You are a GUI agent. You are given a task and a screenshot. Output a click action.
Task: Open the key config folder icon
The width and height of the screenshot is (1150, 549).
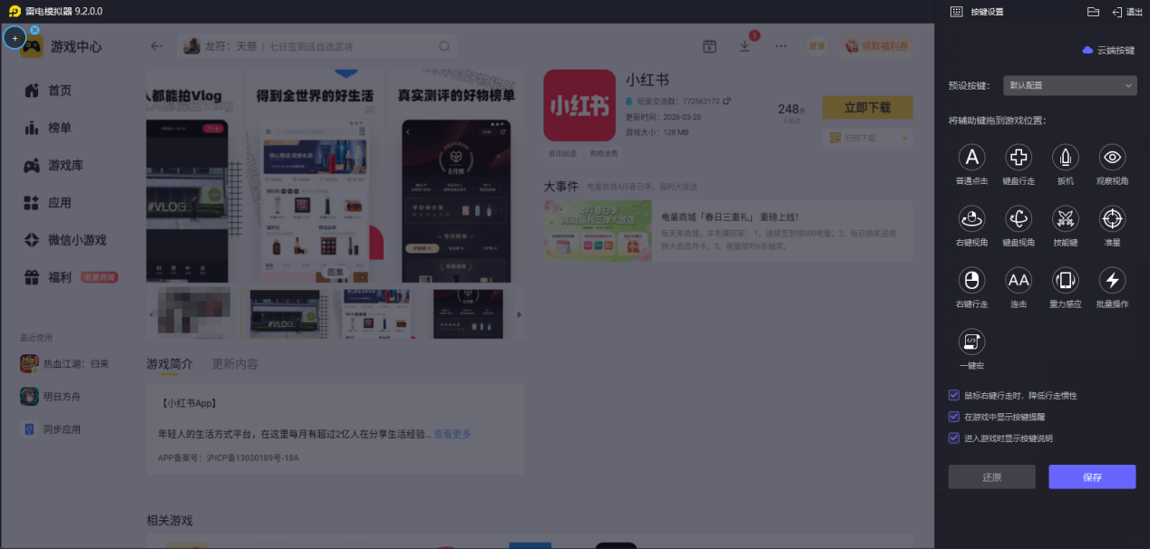1093,12
